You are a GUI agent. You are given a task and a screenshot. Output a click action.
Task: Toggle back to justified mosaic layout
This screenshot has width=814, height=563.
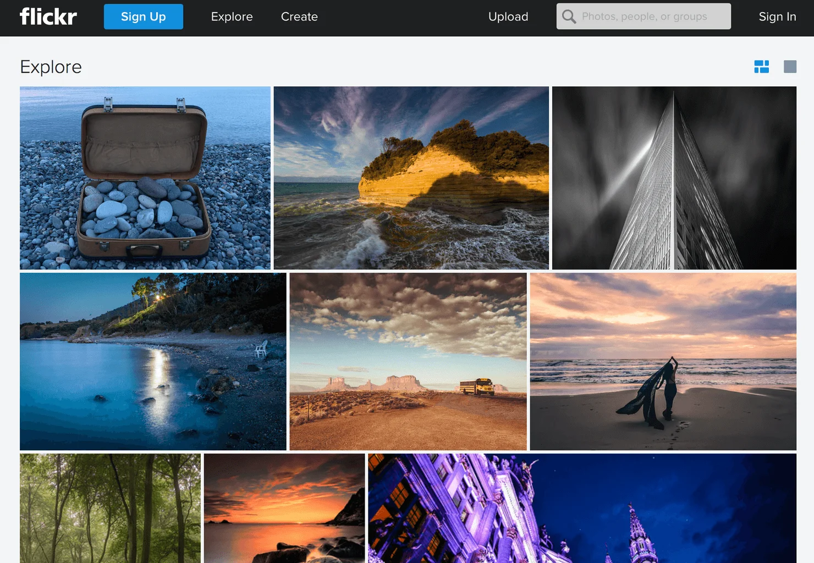pos(762,67)
